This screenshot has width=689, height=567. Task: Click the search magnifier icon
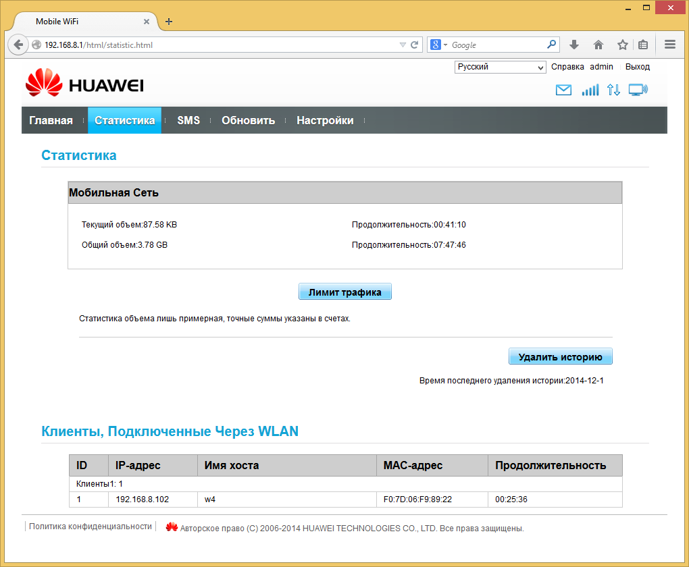[551, 45]
